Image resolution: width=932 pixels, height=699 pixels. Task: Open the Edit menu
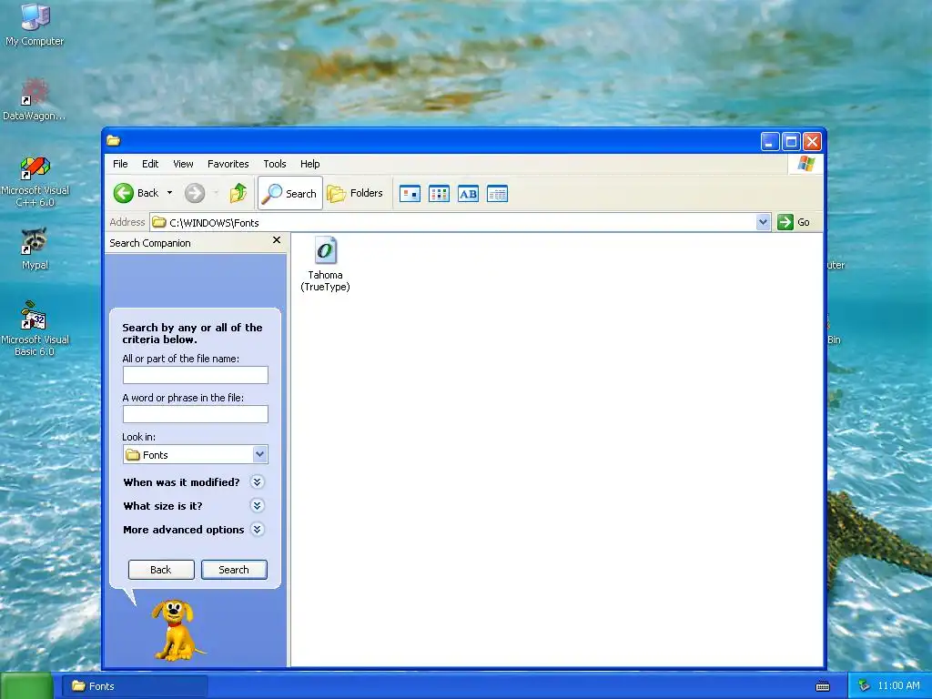(150, 164)
